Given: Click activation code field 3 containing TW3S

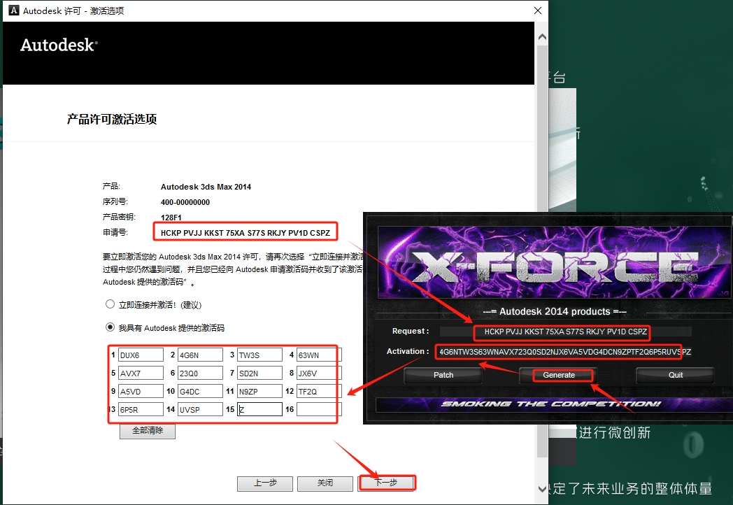Looking at the screenshot, I should coord(259,355).
